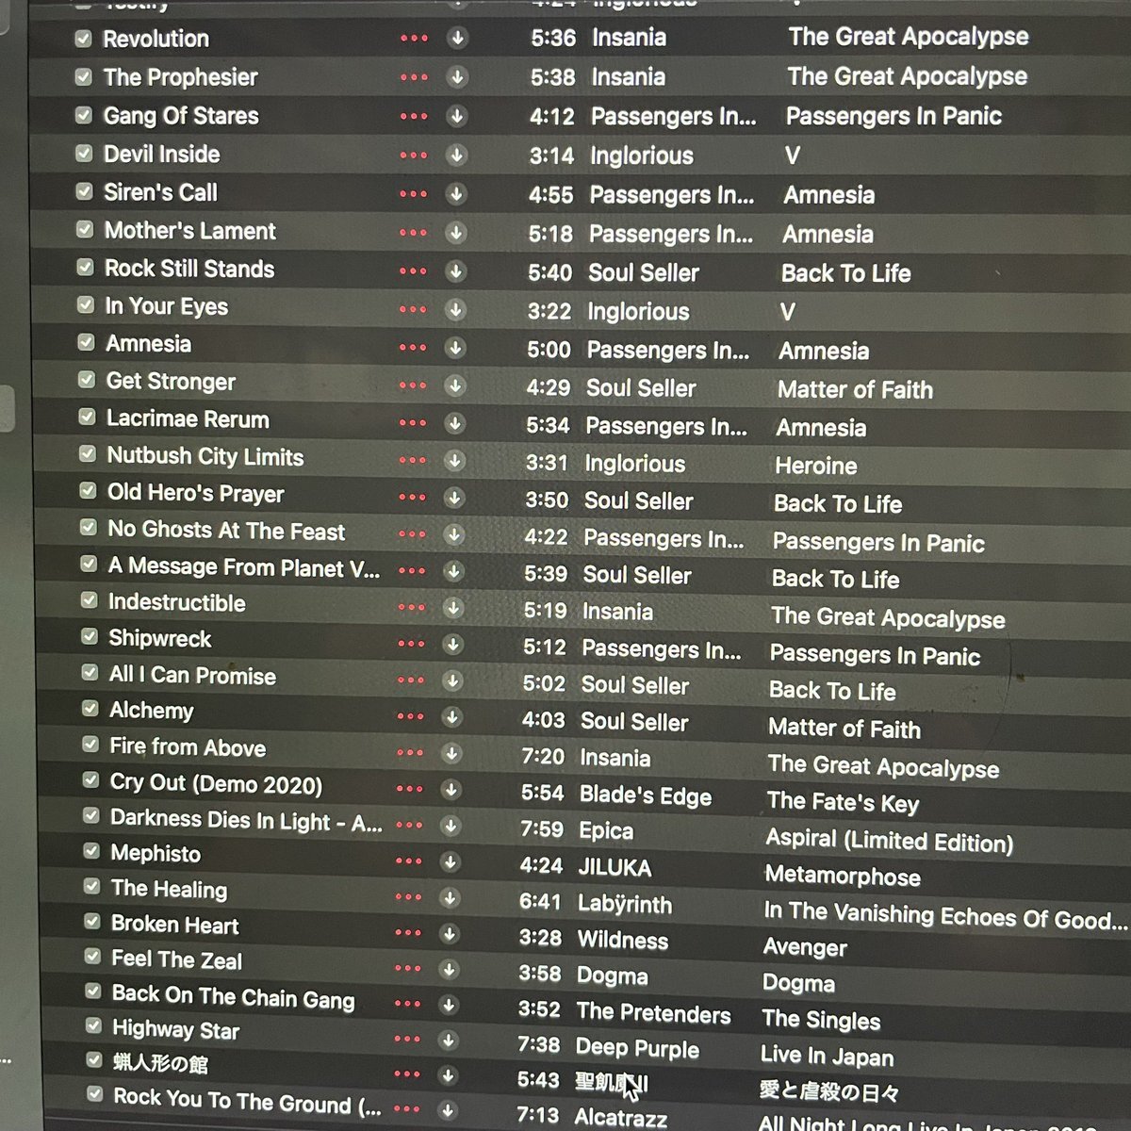This screenshot has width=1131, height=1131.
Task: Click download arrow for Fire from Above
Action: [x=451, y=753]
